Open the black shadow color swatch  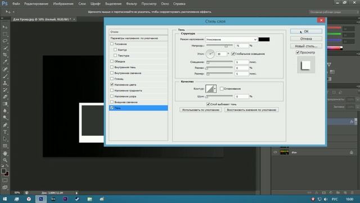point(264,39)
